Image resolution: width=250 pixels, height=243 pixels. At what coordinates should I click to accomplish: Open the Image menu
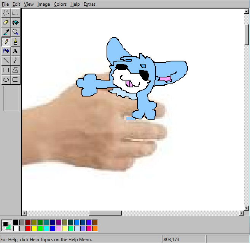43,4
